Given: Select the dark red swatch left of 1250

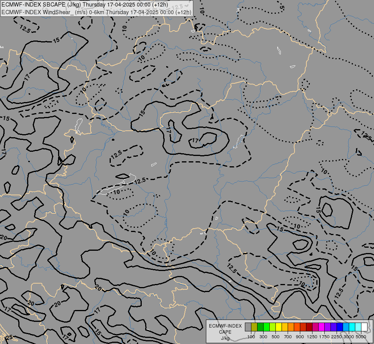Looking at the screenshot, I should tap(309, 327).
